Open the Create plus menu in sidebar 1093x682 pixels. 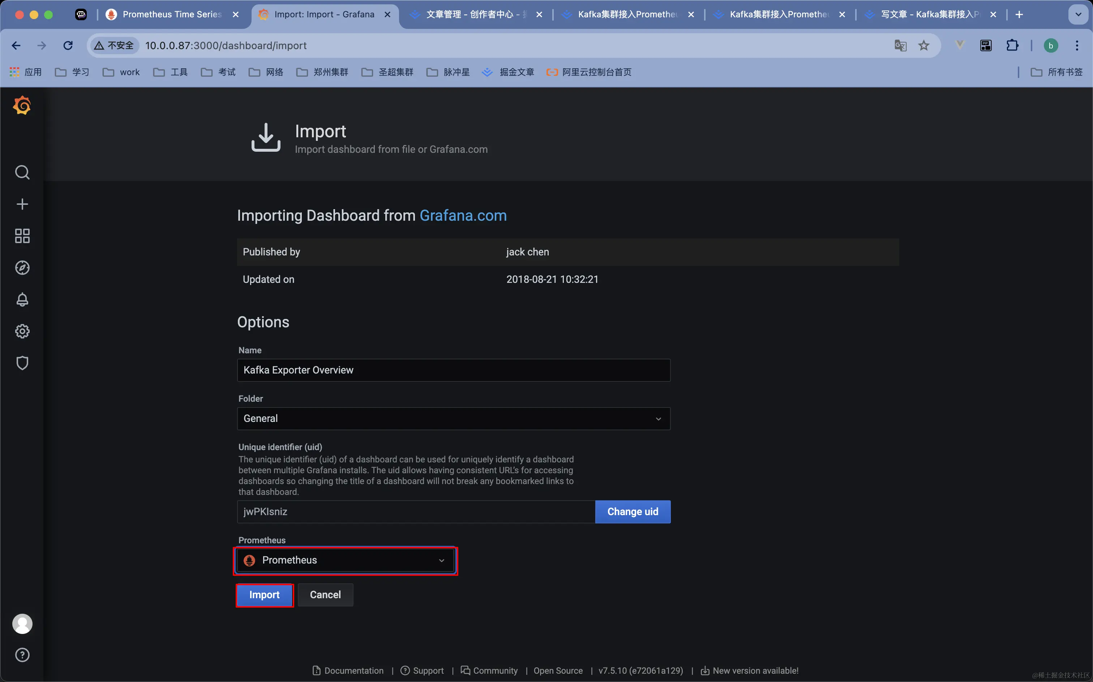(22, 204)
